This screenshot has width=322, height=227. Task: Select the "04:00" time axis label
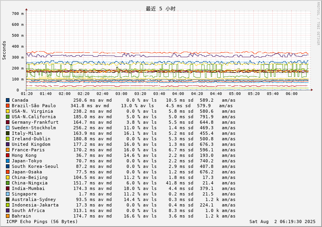[178, 94]
